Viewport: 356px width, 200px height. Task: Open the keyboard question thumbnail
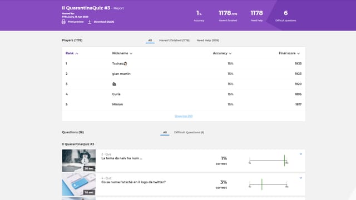(x=79, y=184)
